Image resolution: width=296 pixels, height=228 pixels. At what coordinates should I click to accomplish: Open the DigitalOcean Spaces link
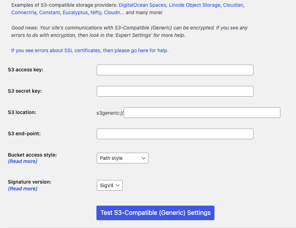click(x=142, y=5)
